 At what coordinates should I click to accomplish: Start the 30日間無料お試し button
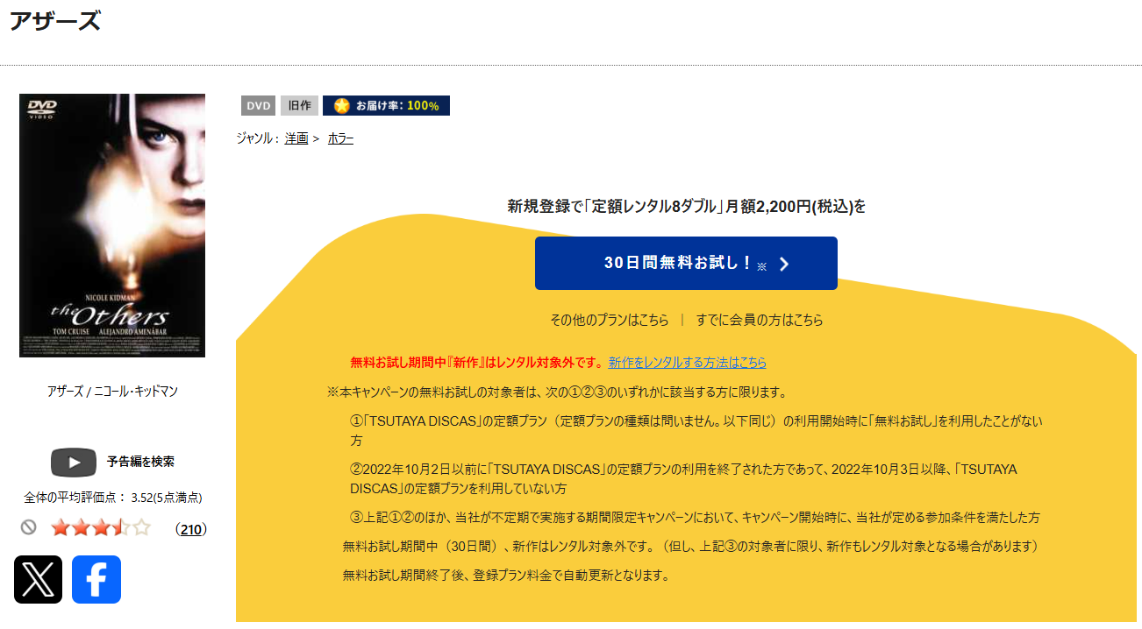click(x=686, y=263)
